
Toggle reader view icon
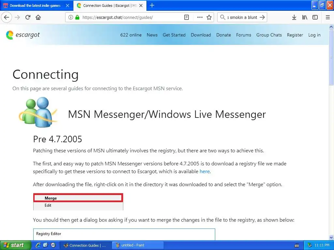(x=186, y=17)
